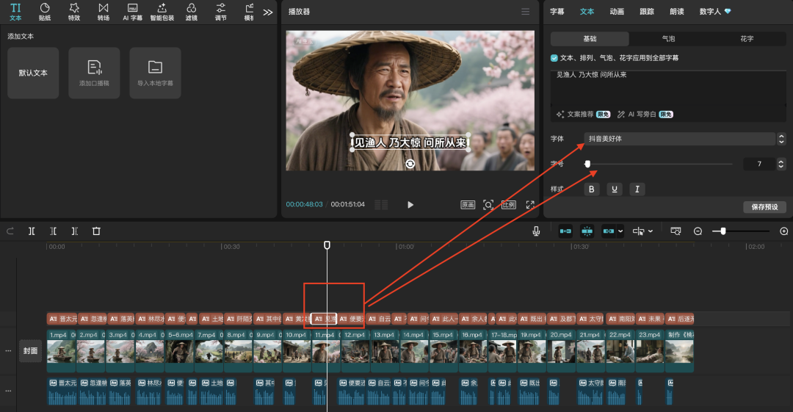This screenshot has width=793, height=412.
Task: Click 添加口播稿 card
Action: click(x=94, y=73)
